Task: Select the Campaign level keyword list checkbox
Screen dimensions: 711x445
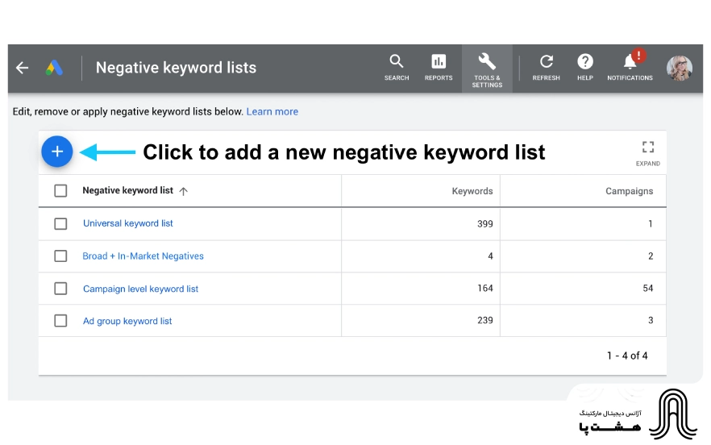Action: pyautogui.click(x=60, y=289)
